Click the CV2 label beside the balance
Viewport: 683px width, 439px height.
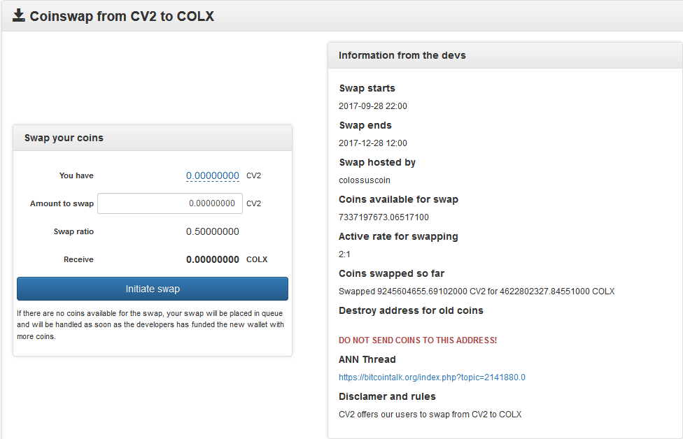(253, 175)
